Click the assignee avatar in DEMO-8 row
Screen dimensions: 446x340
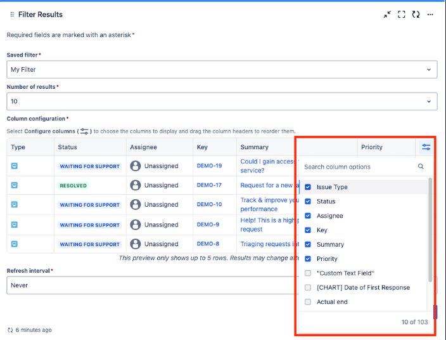coord(136,244)
